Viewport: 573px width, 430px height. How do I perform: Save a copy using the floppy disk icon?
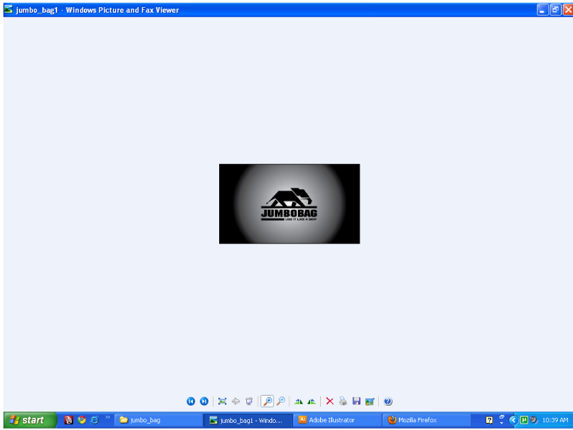pos(356,401)
